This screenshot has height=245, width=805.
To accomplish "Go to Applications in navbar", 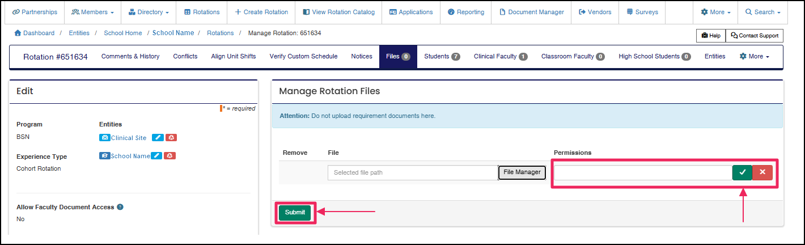I will coord(411,12).
